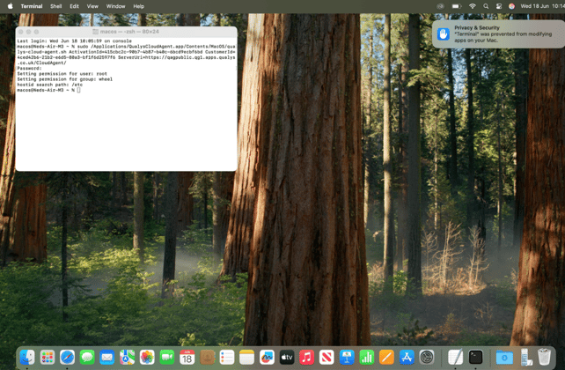This screenshot has width=565, height=370.
Task: Open Control Center in menu bar
Action: (499, 6)
